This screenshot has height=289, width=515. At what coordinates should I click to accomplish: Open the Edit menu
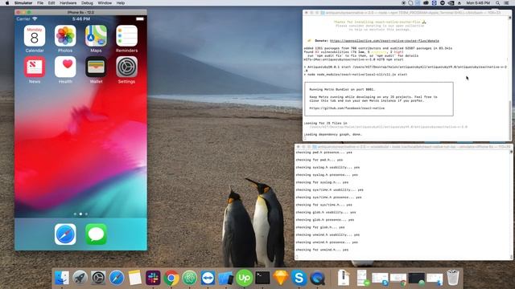51,3
